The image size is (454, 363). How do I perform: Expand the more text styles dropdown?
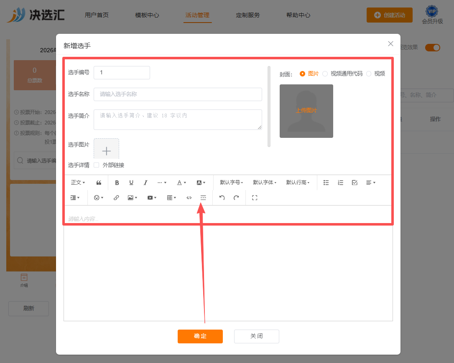click(x=162, y=183)
